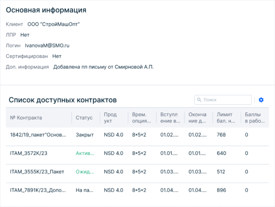The width and height of the screenshot is (275, 207).
Task: Click the Список доступных контрактов heading
Action: coord(63,100)
